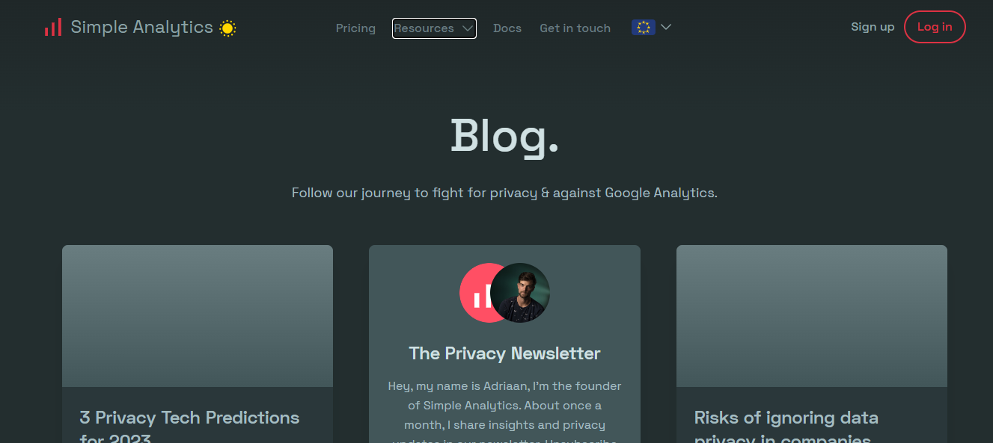The width and height of the screenshot is (993, 443).
Task: Click the red bar-chart logo icon
Action: (x=52, y=28)
